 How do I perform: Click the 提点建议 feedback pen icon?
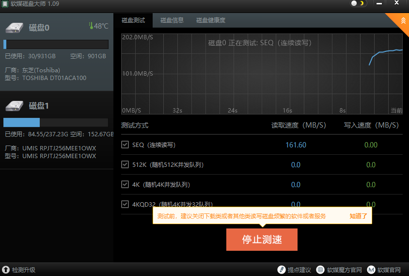click(x=281, y=270)
